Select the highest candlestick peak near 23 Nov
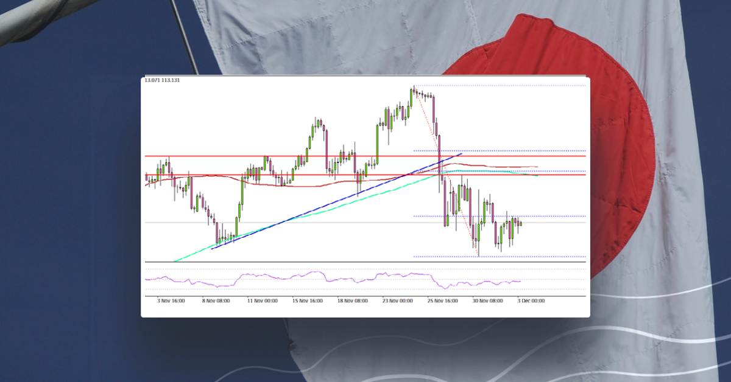 tap(414, 87)
